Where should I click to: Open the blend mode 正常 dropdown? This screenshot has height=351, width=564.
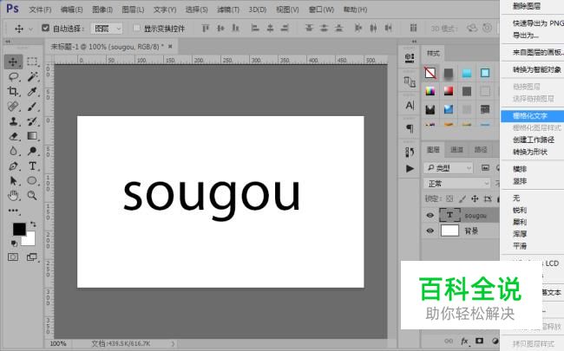456,184
